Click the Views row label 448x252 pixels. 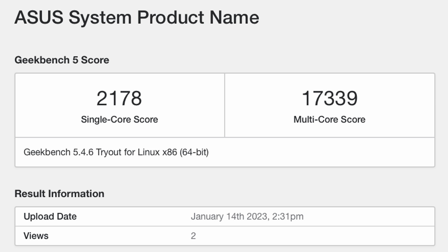(x=36, y=236)
